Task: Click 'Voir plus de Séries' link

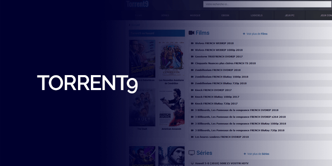Action: pos(258,154)
